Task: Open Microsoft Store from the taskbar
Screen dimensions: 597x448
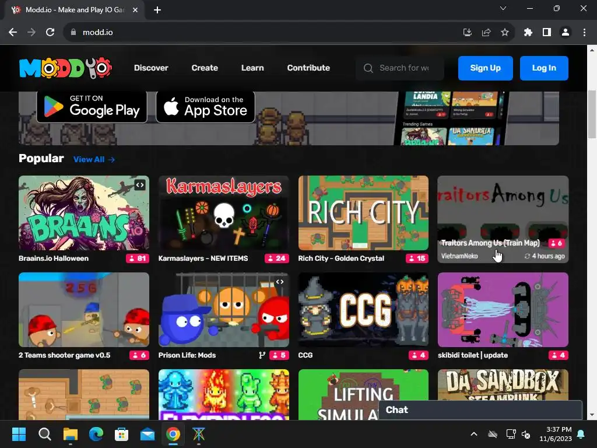Action: 121,434
